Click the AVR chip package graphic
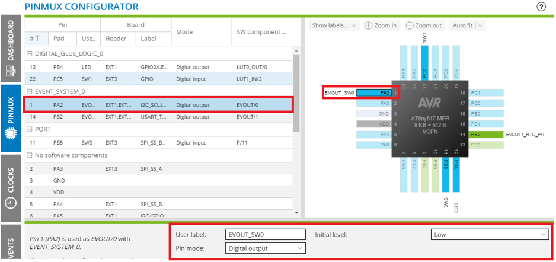Screen dimensions: 556x262 pyautogui.click(x=429, y=118)
